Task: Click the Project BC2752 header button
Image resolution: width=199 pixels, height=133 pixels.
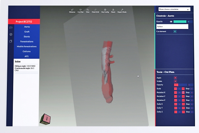Action: click(24, 21)
